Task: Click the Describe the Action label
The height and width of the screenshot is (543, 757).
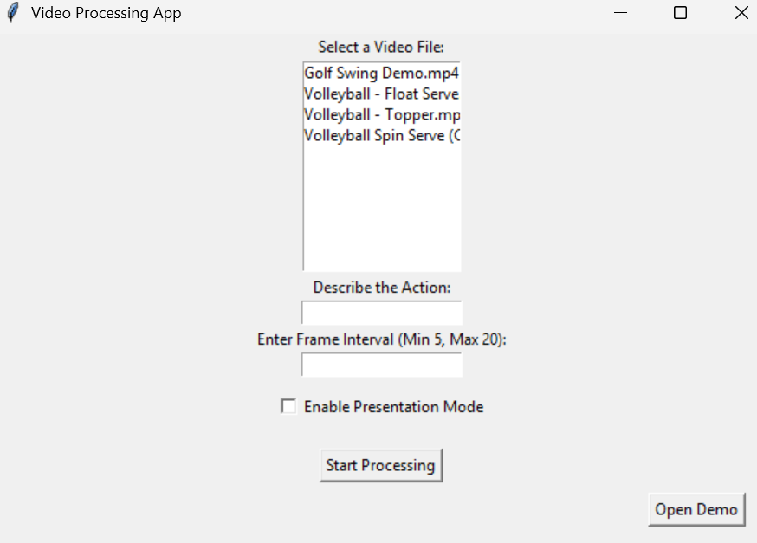Action: tap(381, 288)
